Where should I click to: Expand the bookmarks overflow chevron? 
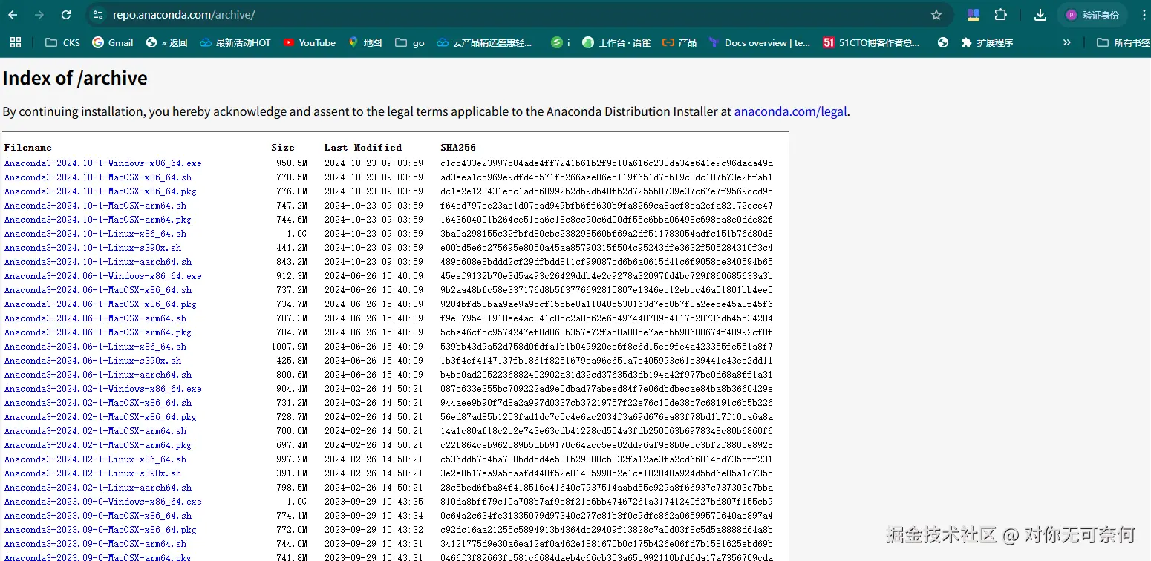(x=1067, y=42)
